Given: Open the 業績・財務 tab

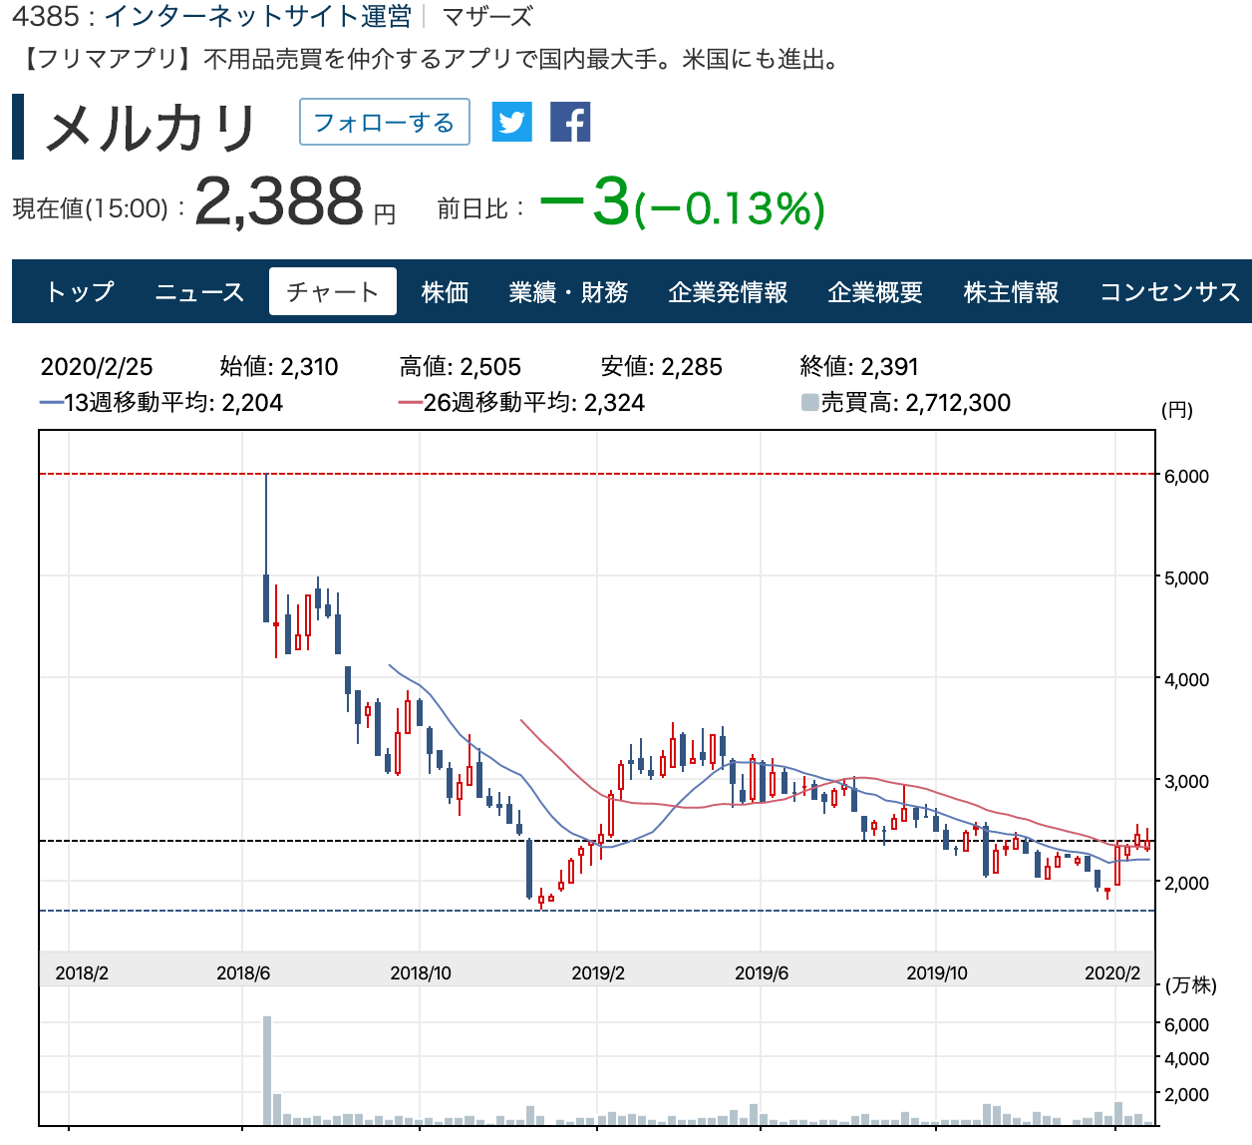Looking at the screenshot, I should [568, 291].
